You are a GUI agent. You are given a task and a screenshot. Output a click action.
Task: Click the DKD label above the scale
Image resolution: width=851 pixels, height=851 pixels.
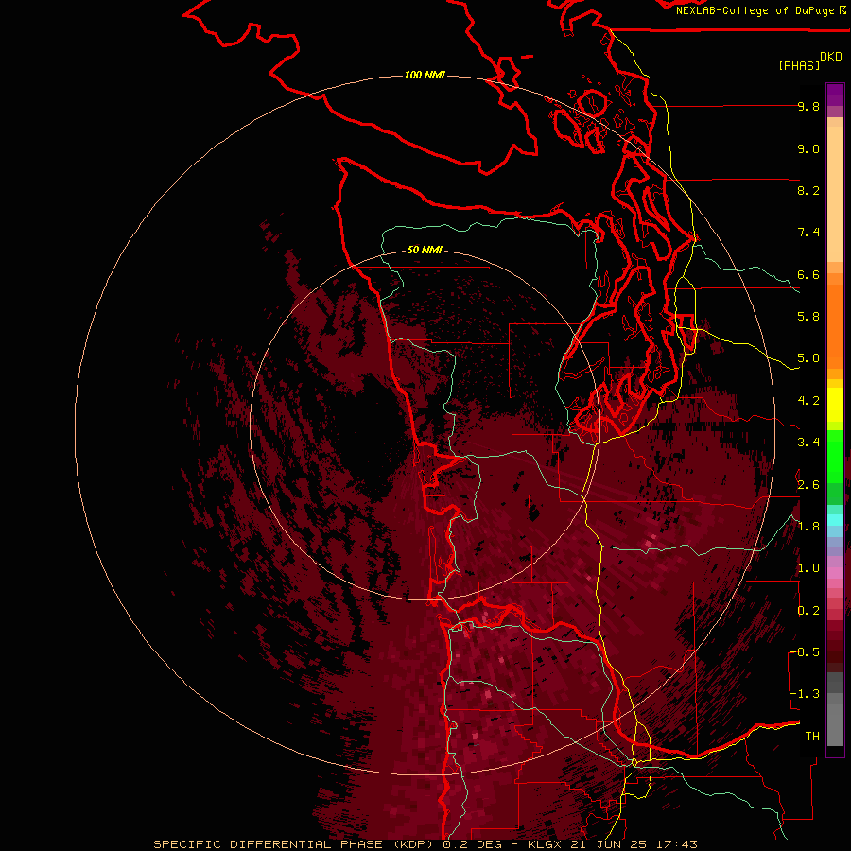[830, 57]
